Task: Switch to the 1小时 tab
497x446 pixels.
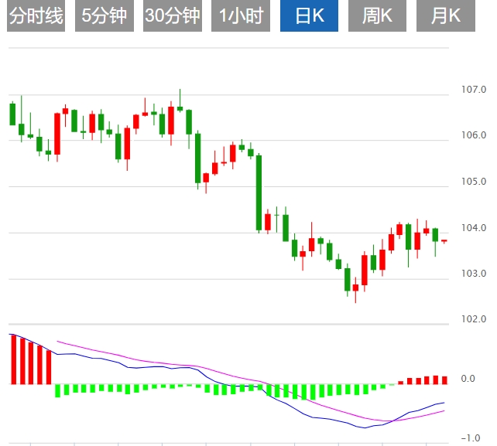Action: tap(240, 16)
